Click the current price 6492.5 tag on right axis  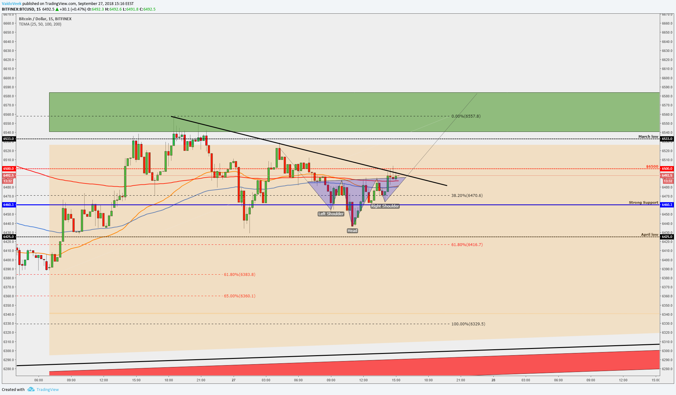(x=667, y=175)
